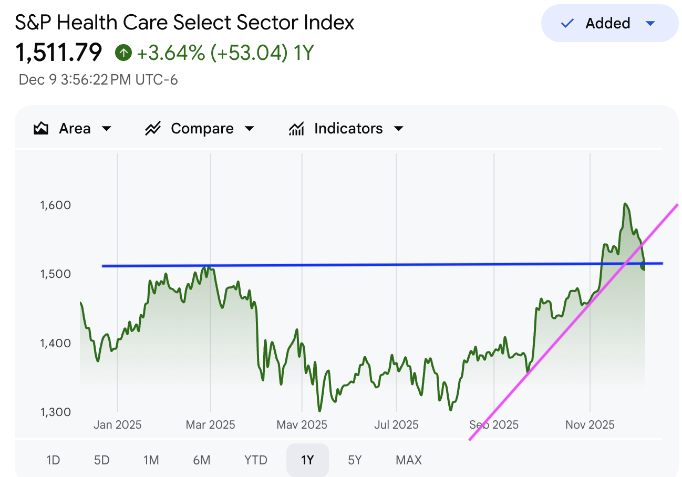
Task: Click the checkmark in Added button
Action: click(567, 23)
